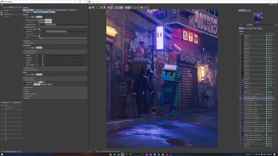Toggle the Random Noise Pattern checkbox
This screenshot has width=278, height=156.
[39, 36]
